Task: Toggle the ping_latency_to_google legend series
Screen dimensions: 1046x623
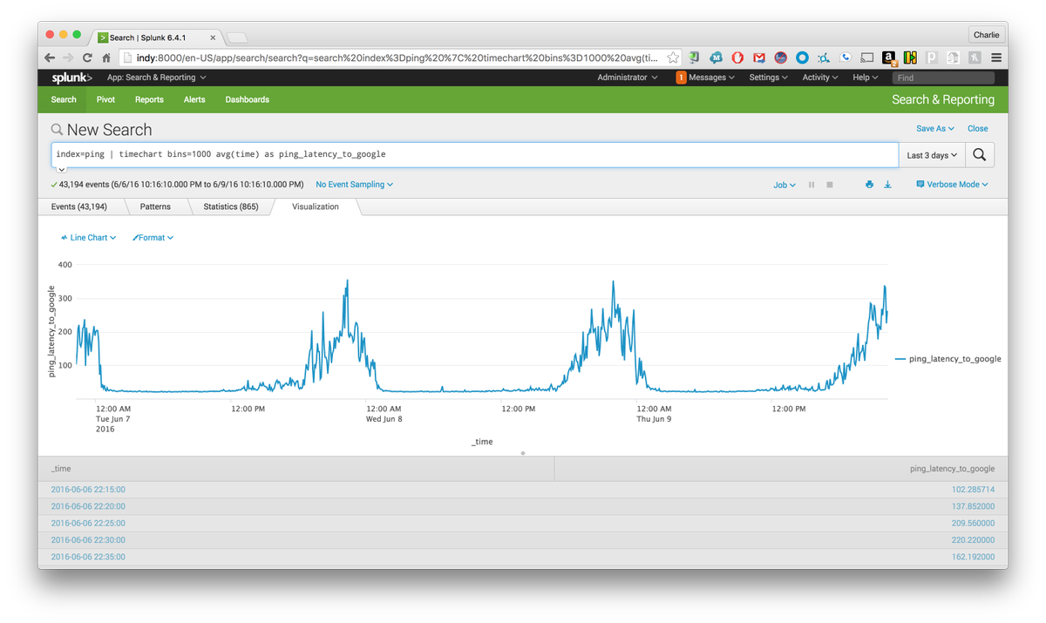Action: (948, 359)
